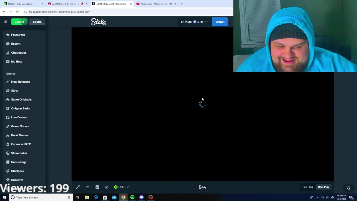Click the Challenges icon in the sidebar
The image size is (357, 201).
[x=8, y=53]
